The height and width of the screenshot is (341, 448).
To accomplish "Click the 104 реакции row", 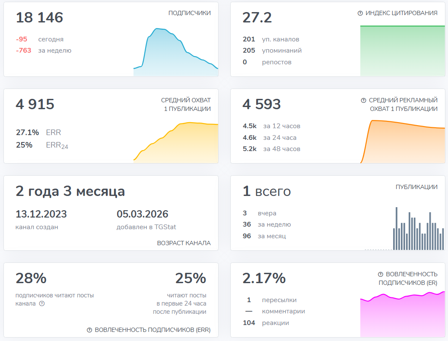I will tap(266, 322).
